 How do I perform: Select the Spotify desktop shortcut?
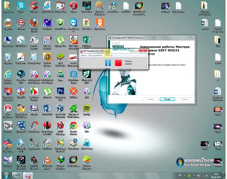click(x=87, y=110)
